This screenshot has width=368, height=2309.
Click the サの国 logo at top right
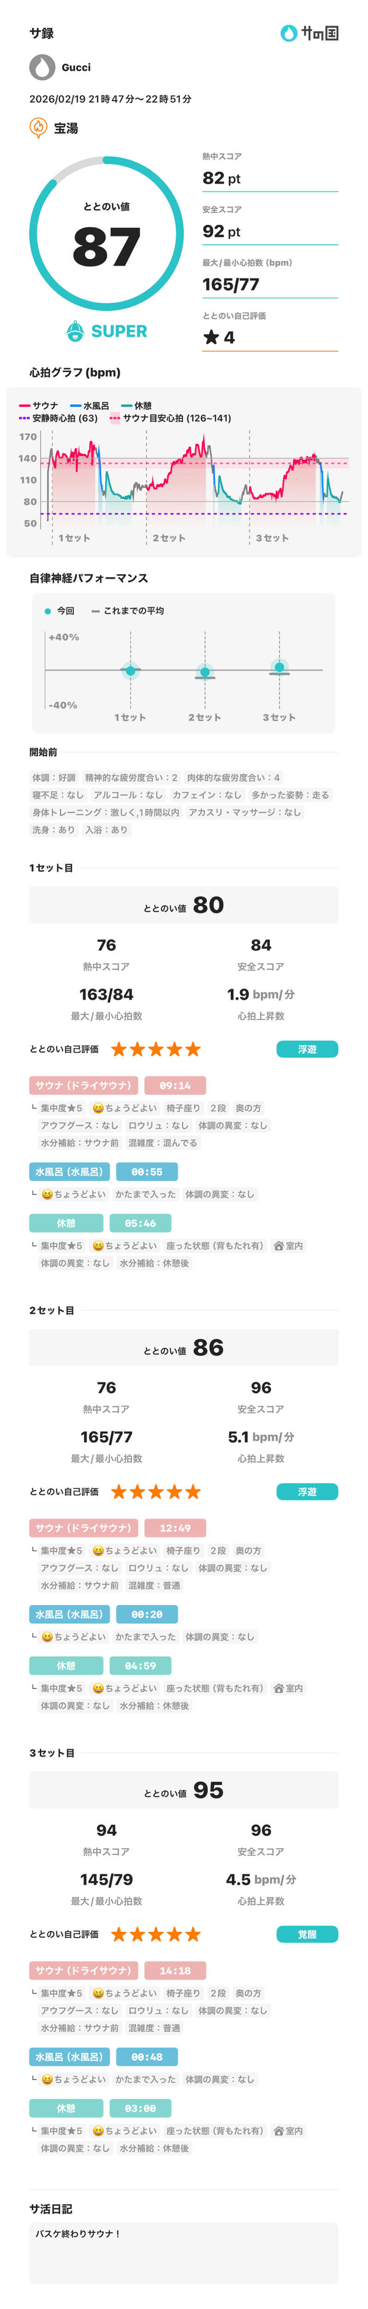coord(309,33)
